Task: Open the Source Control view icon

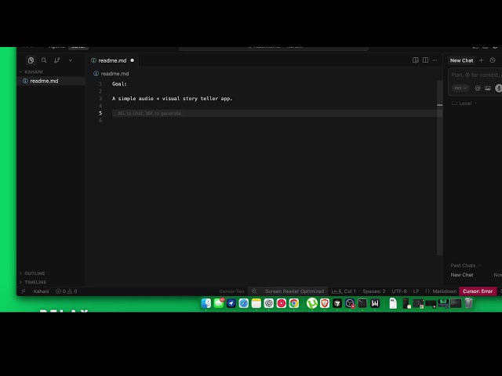Action: [x=57, y=60]
